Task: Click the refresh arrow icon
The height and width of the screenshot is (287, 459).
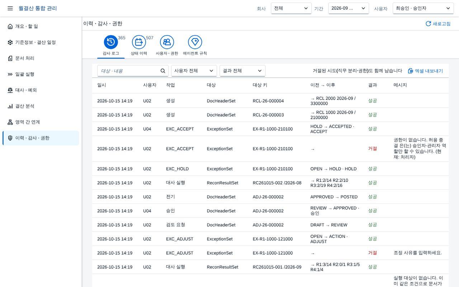Action: tap(428, 24)
